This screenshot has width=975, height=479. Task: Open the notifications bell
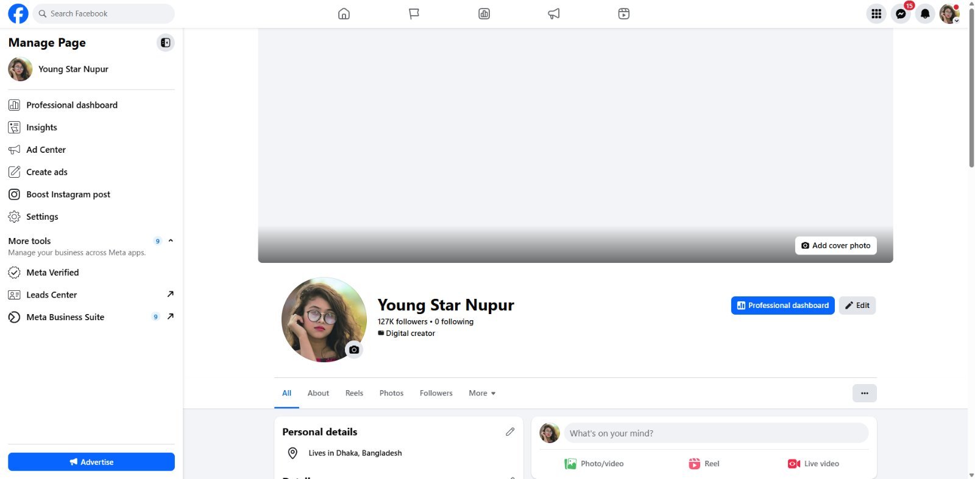click(925, 13)
